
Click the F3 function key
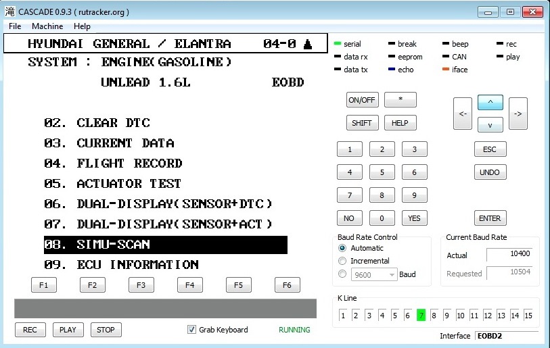(x=141, y=285)
